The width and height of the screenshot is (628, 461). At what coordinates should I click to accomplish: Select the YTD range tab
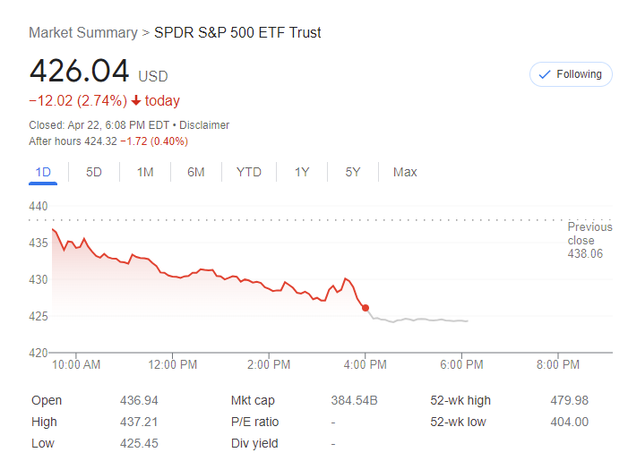249,172
